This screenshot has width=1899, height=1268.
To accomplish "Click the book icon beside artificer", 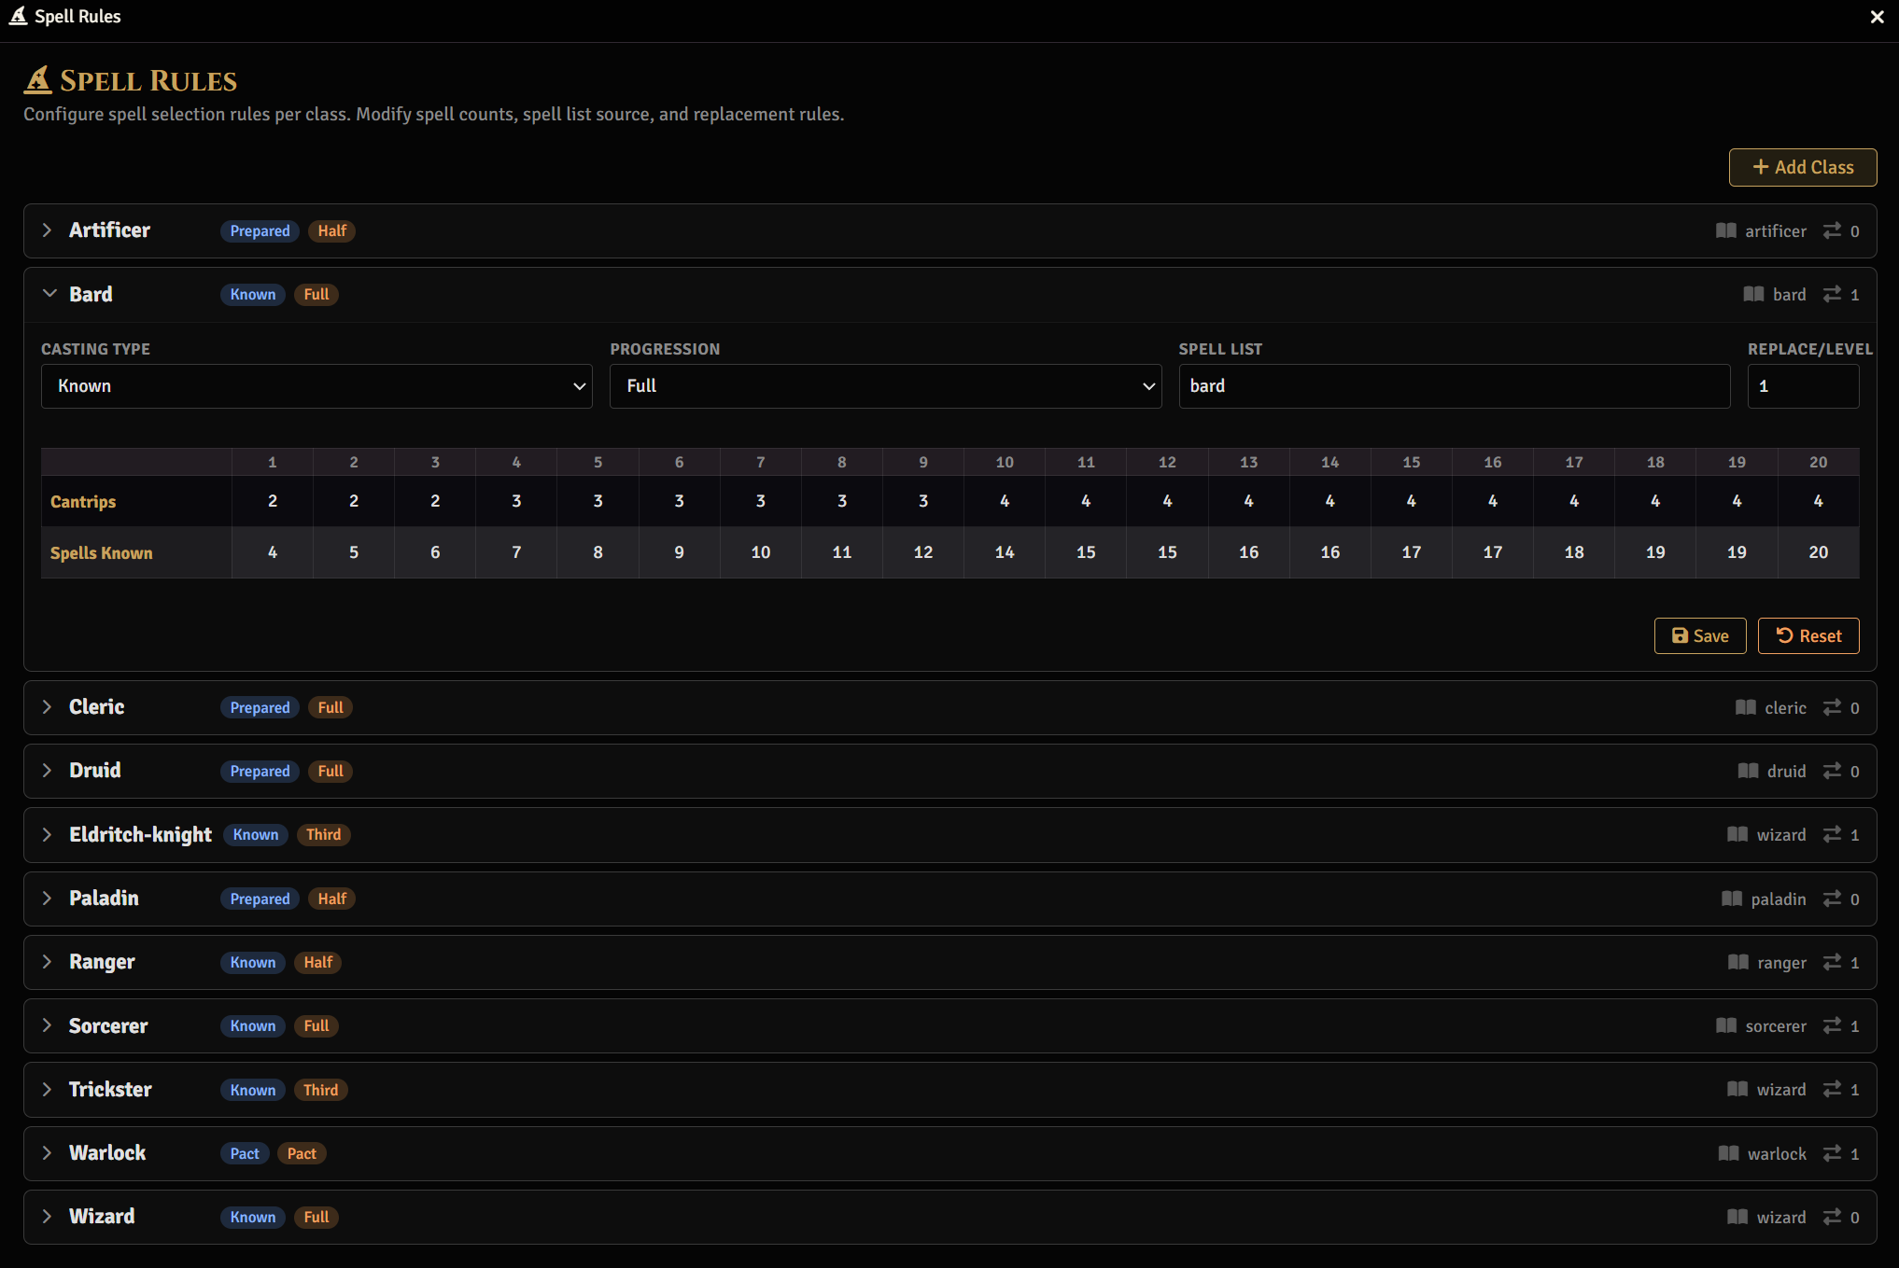I will [x=1725, y=230].
